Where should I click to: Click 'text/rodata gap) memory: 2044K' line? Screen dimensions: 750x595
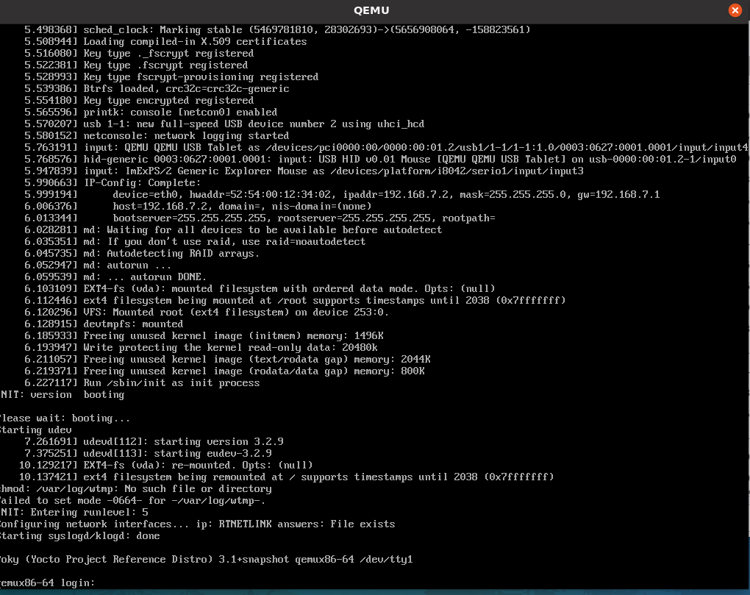coord(227,359)
